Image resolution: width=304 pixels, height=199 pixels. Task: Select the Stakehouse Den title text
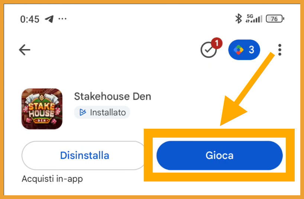click(113, 96)
